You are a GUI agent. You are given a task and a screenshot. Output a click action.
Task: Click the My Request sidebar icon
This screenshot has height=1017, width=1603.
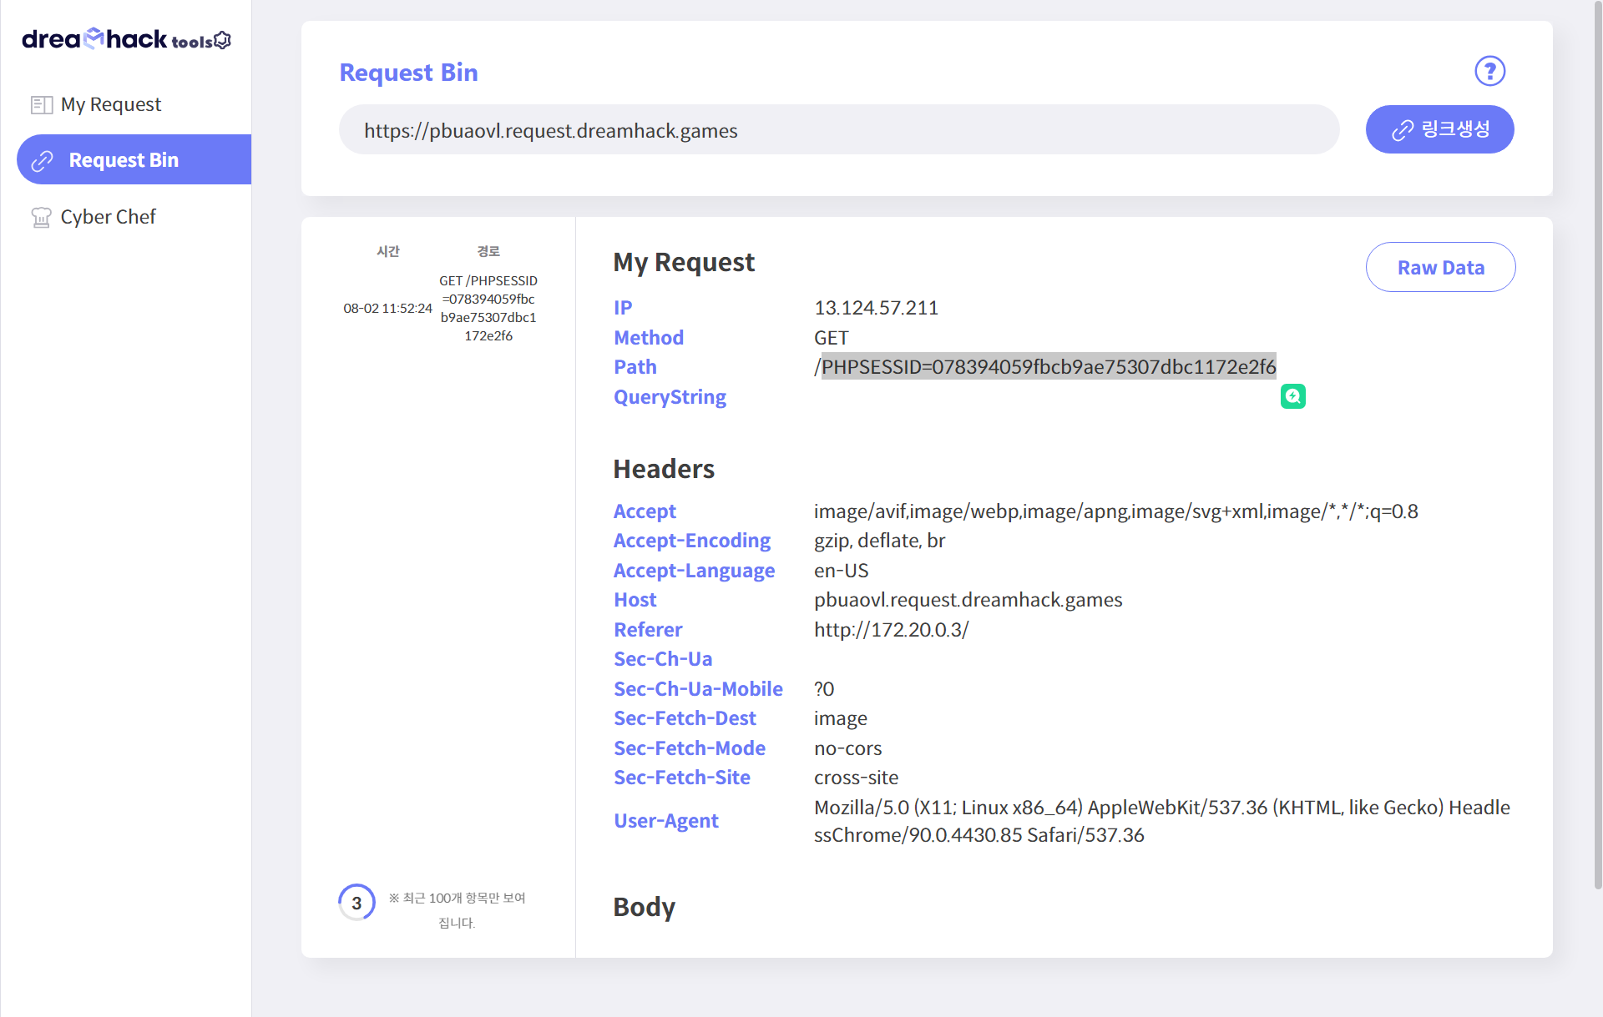tap(41, 105)
